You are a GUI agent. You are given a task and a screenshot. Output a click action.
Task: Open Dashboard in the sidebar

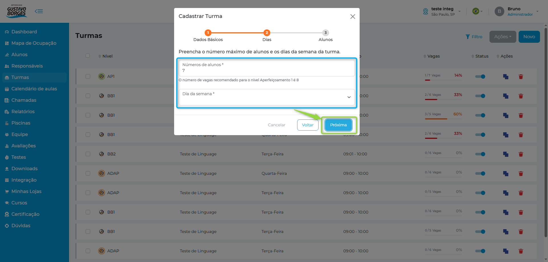[x=24, y=32]
